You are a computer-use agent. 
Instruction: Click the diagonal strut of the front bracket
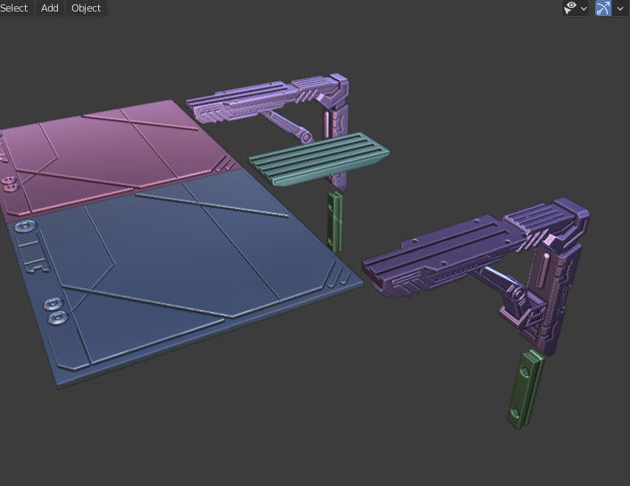[498, 281]
